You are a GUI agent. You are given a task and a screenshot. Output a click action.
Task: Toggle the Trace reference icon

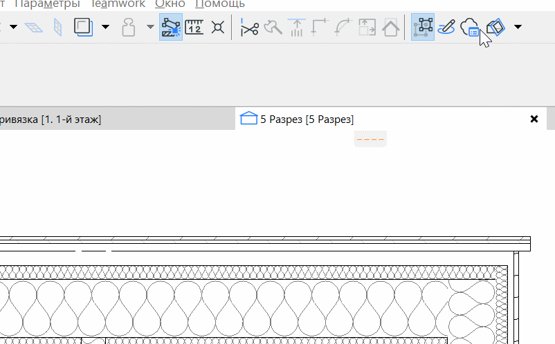click(84, 27)
